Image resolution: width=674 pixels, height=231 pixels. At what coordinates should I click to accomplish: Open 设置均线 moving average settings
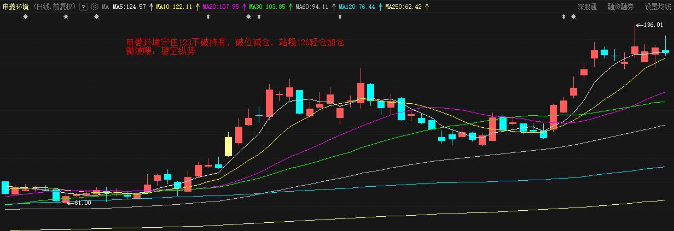[658, 7]
